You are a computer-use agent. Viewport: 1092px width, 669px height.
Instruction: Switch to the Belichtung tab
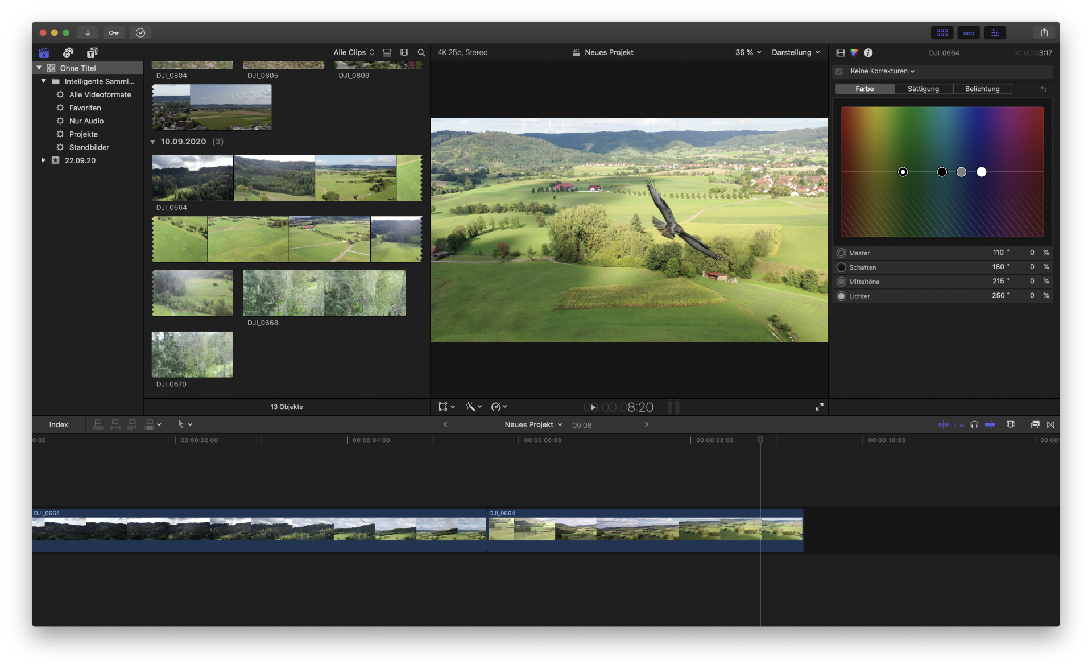click(982, 89)
